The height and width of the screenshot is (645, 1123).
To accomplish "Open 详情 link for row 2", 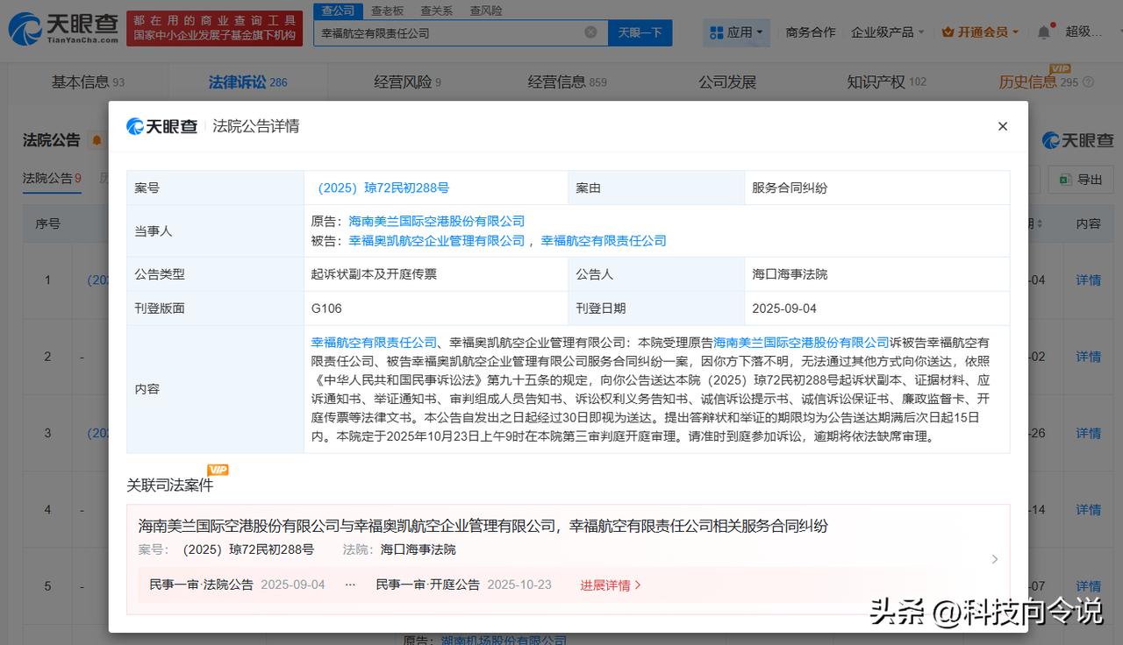I will [1089, 357].
